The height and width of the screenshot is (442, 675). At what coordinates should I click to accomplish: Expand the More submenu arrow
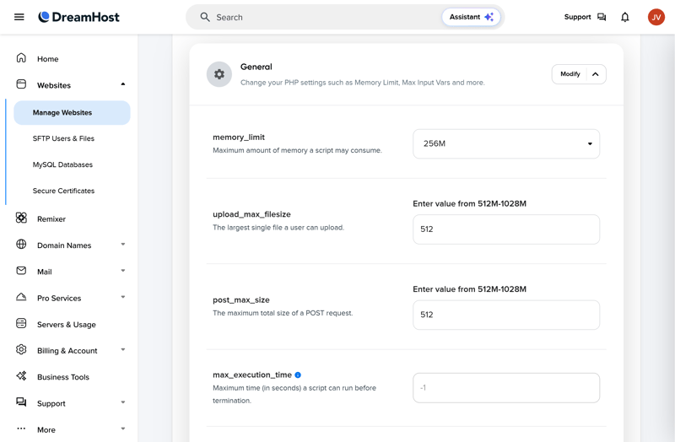123,429
